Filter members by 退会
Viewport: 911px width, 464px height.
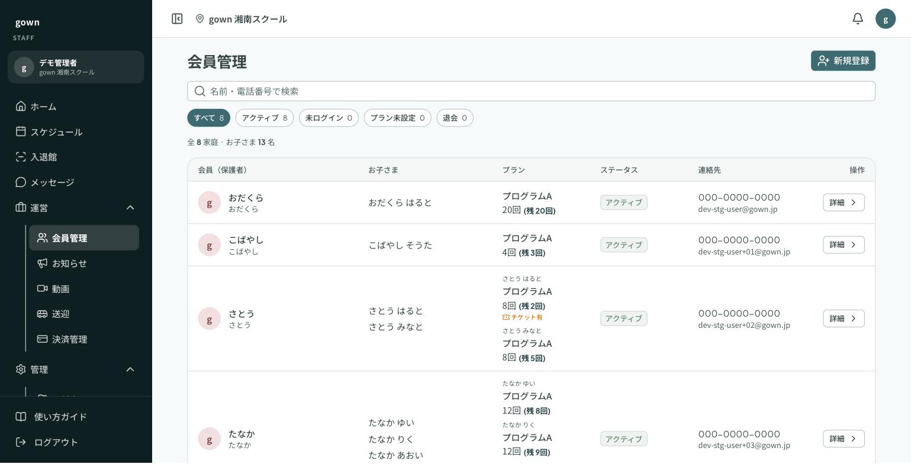455,118
